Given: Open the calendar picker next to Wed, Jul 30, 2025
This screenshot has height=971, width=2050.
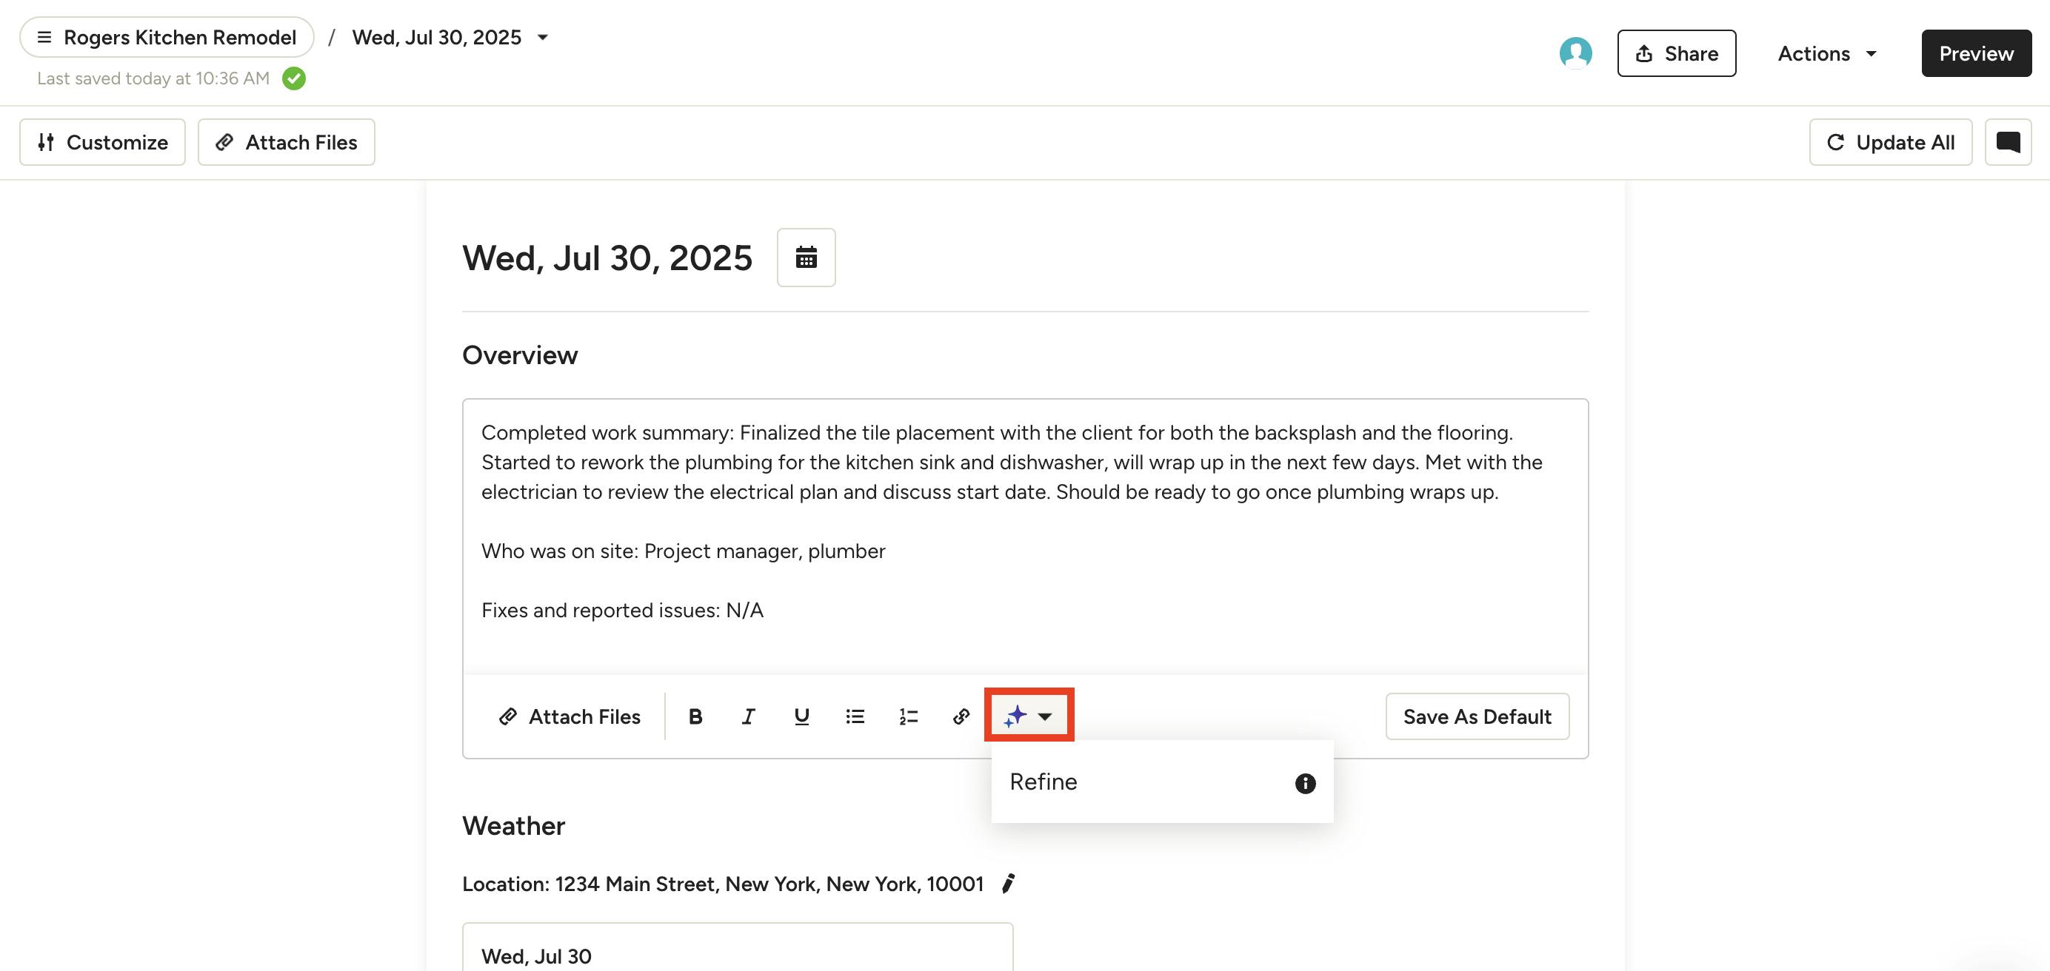Looking at the screenshot, I should [x=807, y=257].
